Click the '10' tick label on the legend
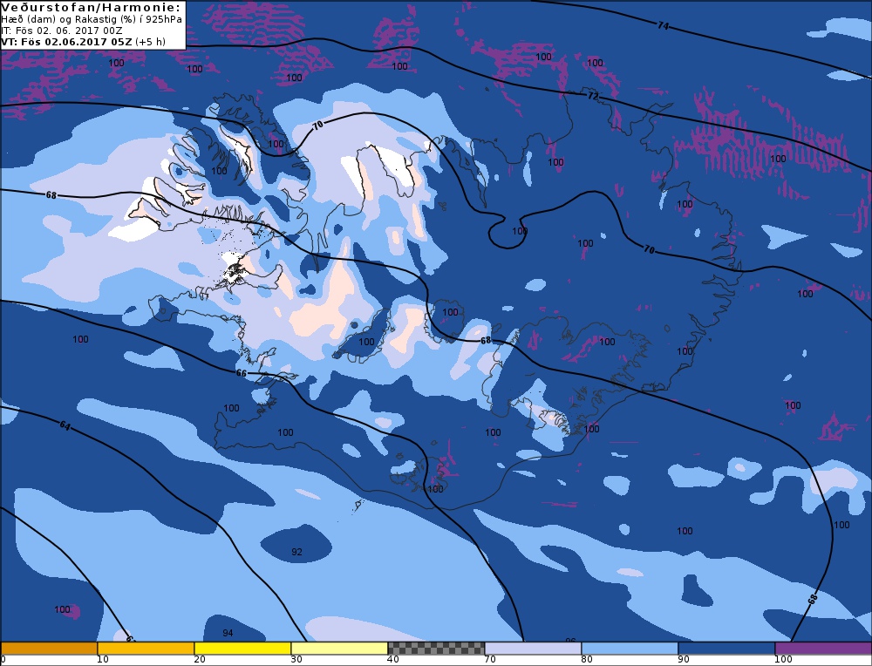Viewport: 872px width, 666px height. pyautogui.click(x=102, y=660)
